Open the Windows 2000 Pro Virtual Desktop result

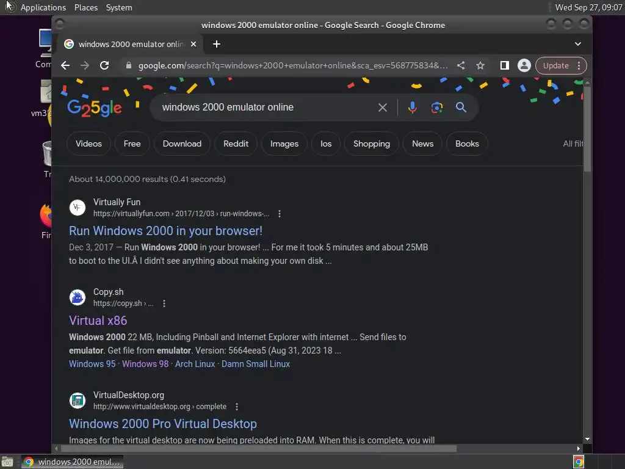pyautogui.click(x=162, y=424)
